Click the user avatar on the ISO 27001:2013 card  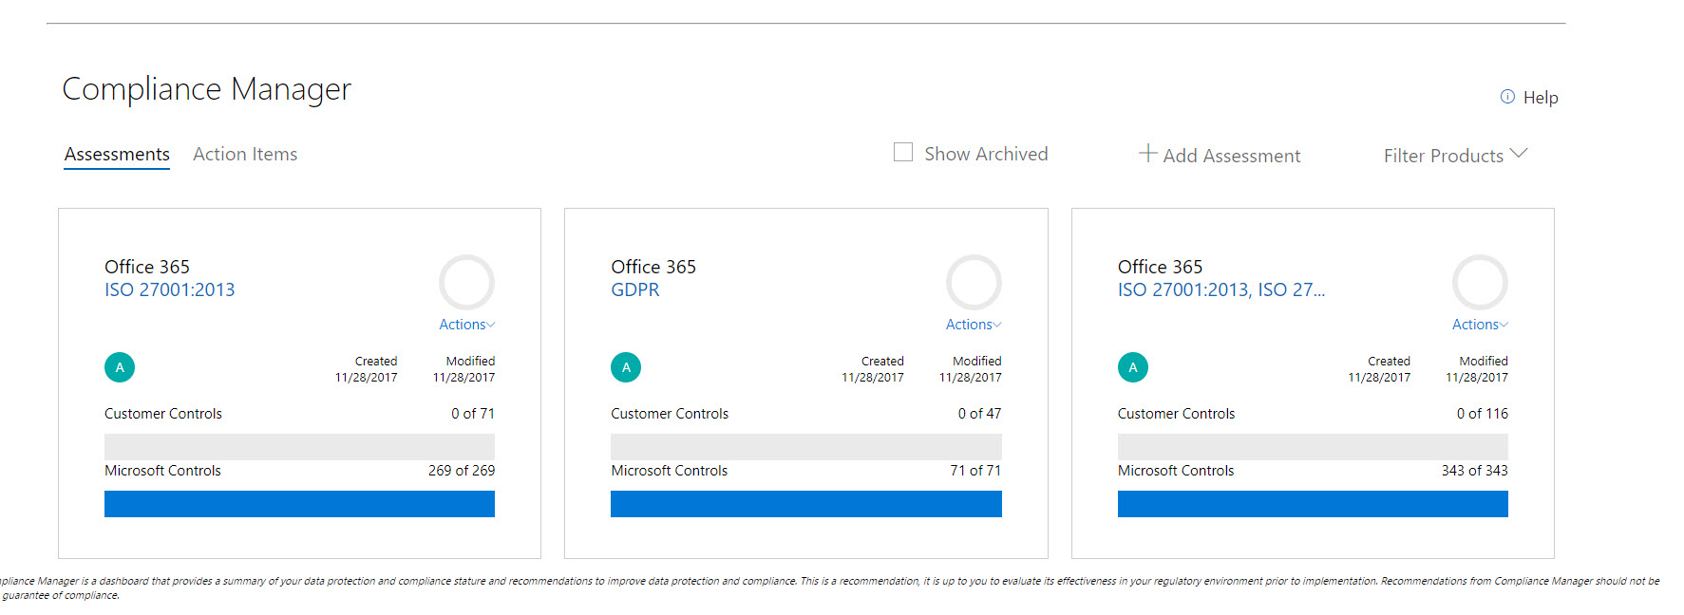(120, 367)
